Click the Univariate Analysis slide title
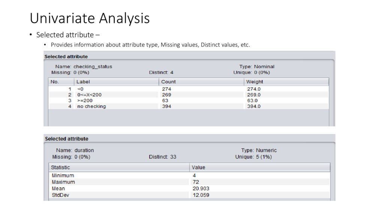 click(x=90, y=18)
